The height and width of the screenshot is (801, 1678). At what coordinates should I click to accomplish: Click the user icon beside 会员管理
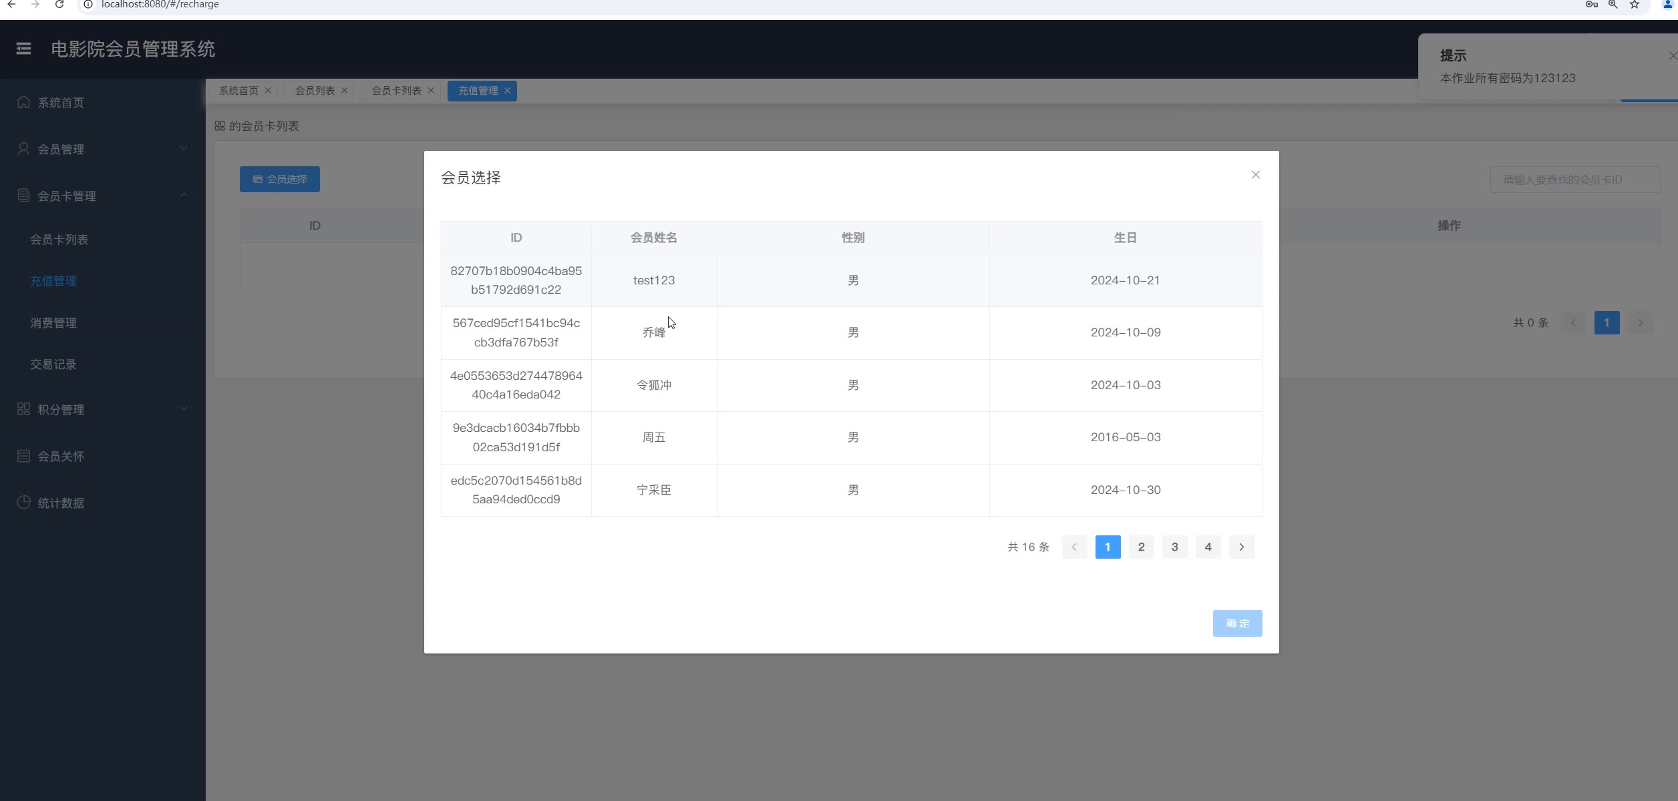pyautogui.click(x=23, y=149)
